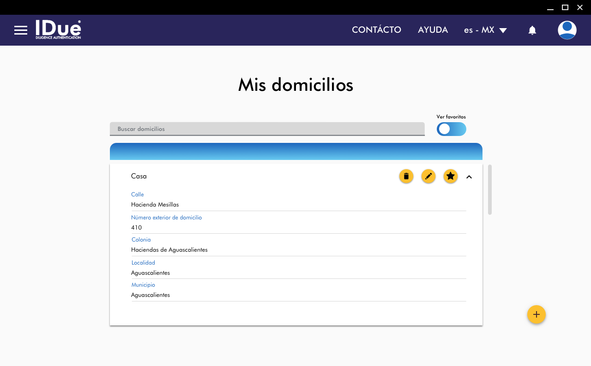This screenshot has width=591, height=366.
Task: Toggle the Ver favoritos switch
Action: point(451,129)
